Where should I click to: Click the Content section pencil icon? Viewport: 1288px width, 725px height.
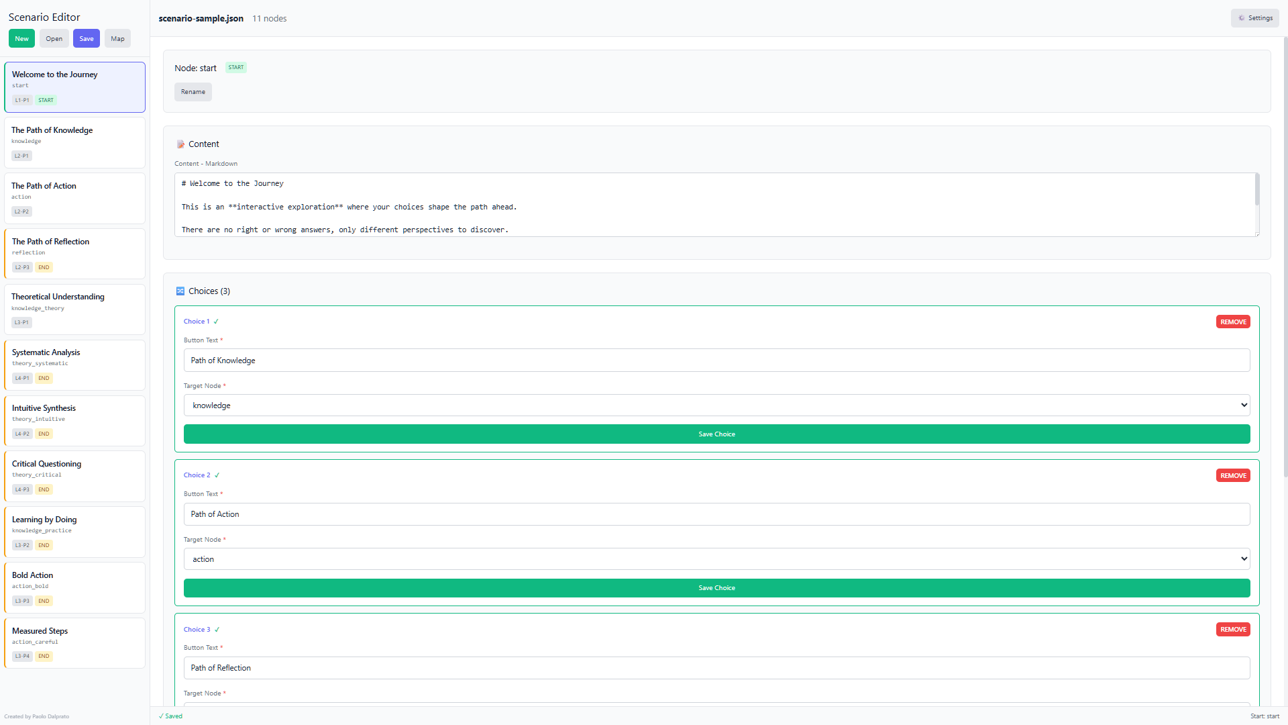[x=180, y=144]
